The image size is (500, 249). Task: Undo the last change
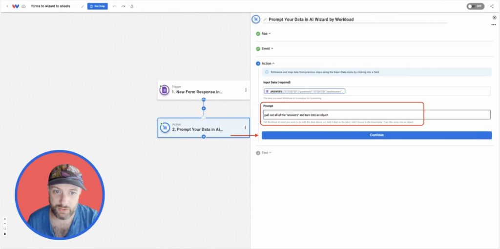(115, 6)
